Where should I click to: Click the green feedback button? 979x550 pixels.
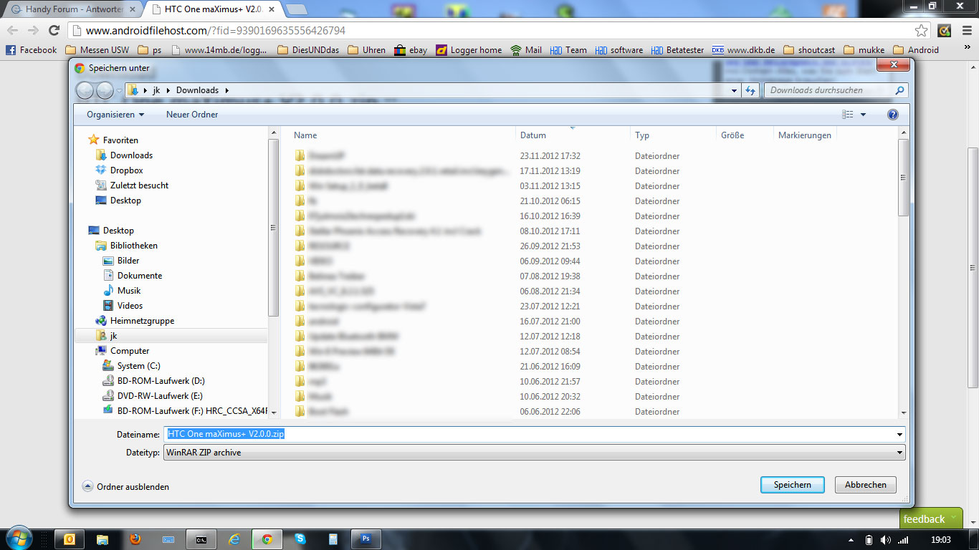coord(930,519)
